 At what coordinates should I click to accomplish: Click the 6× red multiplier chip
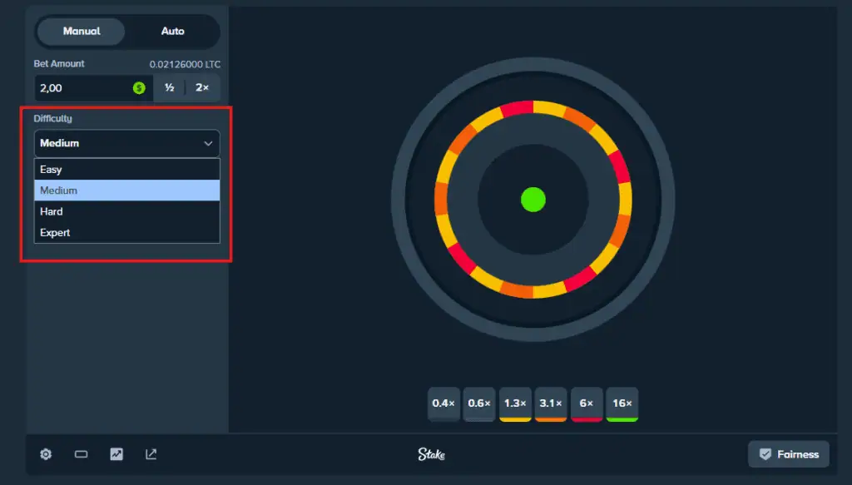587,403
